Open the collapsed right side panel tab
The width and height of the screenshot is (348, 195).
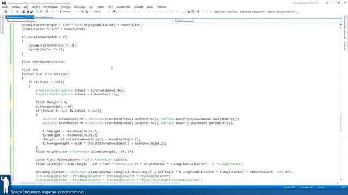345,27
